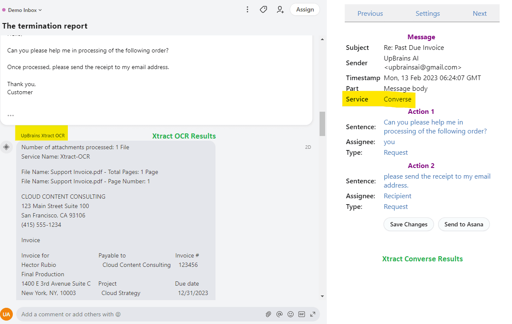Image resolution: width=512 pixels, height=324 pixels.
Task: Click the subject 'Re: Past Due Invoice'
Action: pos(414,48)
